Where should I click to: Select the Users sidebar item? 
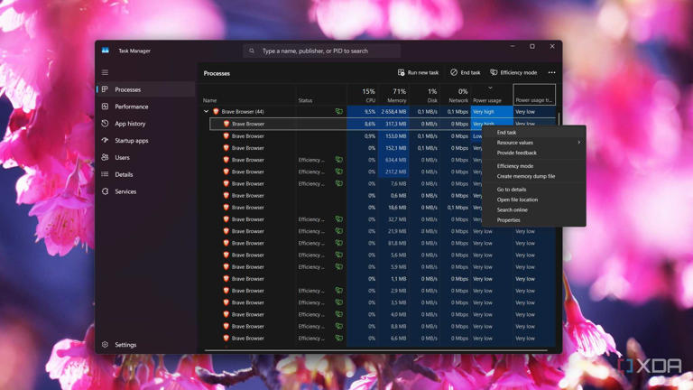[x=122, y=157]
